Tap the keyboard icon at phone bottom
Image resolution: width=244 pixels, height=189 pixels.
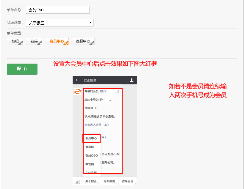point(77,181)
